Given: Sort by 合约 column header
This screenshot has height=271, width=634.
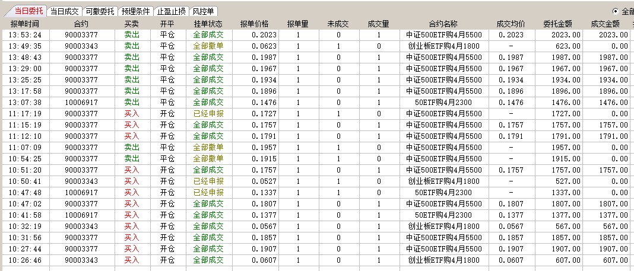Looking at the screenshot, I should pos(81,24).
